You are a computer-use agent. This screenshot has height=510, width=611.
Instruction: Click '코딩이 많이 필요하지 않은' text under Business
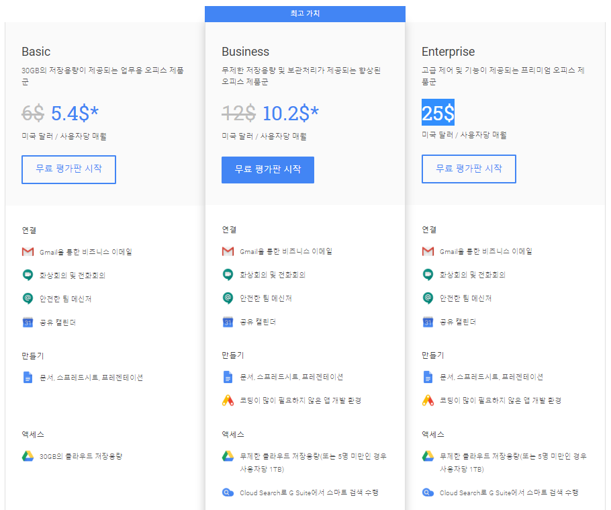300,400
